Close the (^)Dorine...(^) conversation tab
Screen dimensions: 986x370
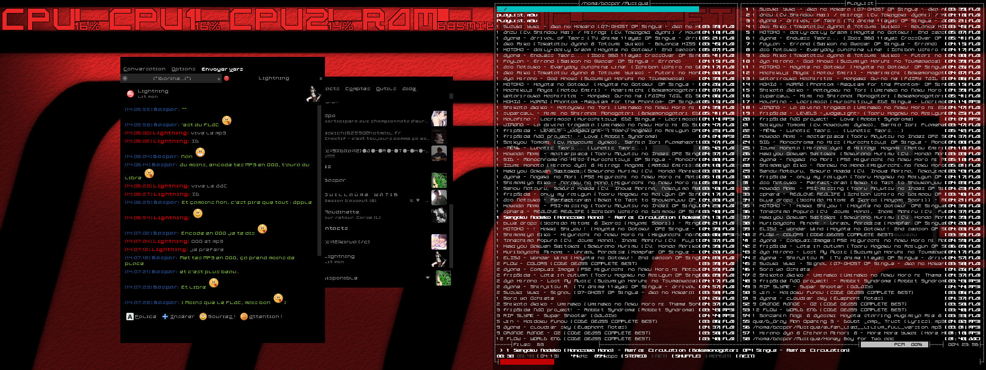(219, 78)
